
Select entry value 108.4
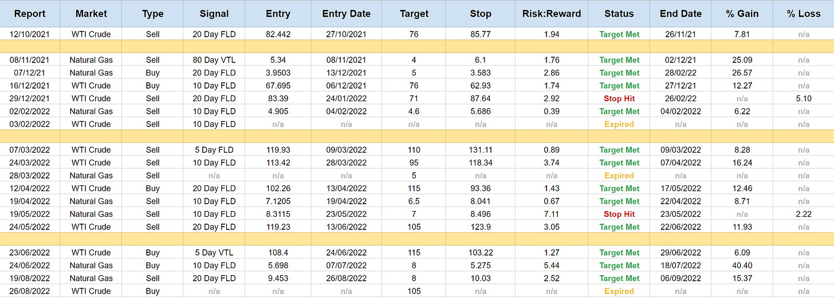tap(278, 252)
